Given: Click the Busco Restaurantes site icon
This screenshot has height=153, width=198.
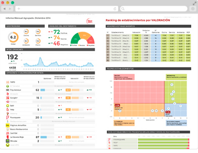Looking at the screenshot, I should pos(8,129).
